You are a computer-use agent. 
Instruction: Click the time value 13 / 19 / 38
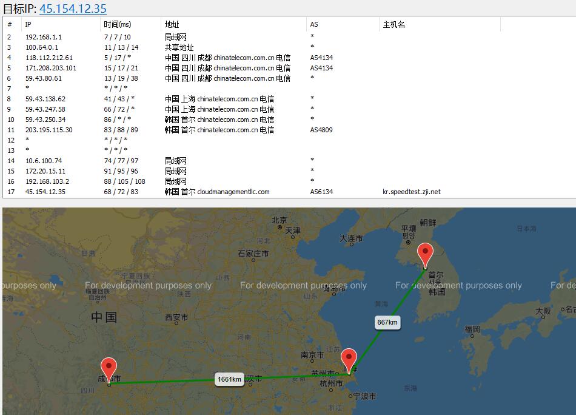tap(121, 78)
